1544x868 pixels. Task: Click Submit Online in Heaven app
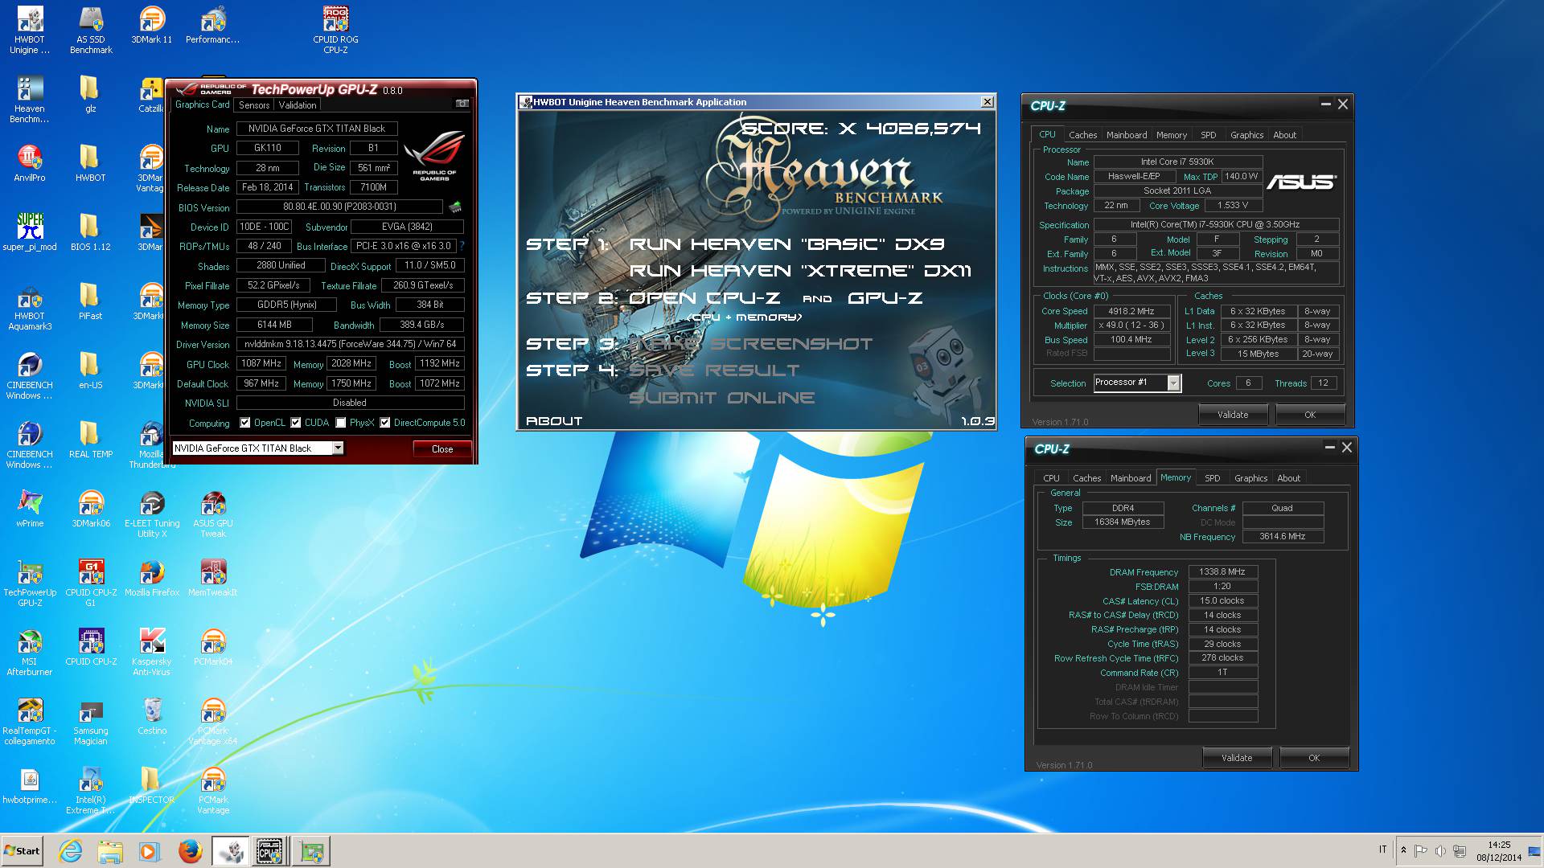[721, 398]
